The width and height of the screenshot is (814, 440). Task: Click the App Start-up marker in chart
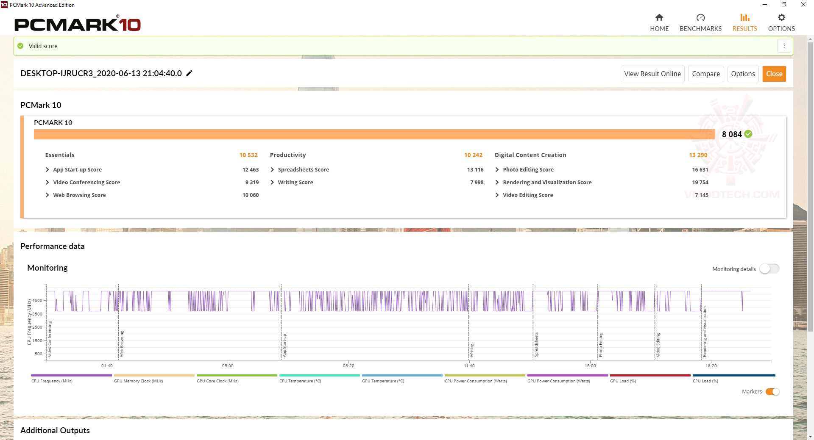pos(284,345)
